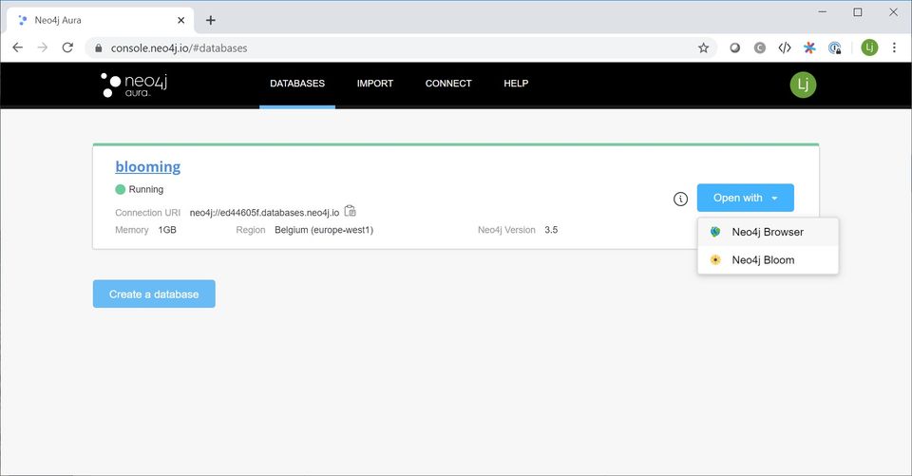Close the Neo4j Aura tab
This screenshot has height=476, width=912.
coord(180,20)
